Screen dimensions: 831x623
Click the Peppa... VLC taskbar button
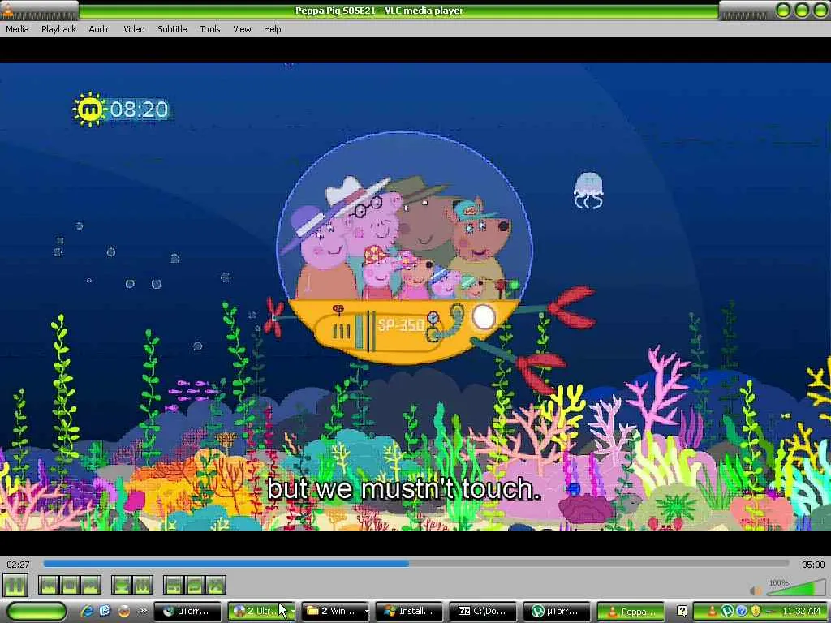(630, 611)
